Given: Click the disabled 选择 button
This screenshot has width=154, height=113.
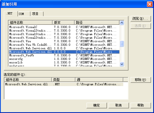Looking at the screenshot, I should pyautogui.click(x=141, y=26).
